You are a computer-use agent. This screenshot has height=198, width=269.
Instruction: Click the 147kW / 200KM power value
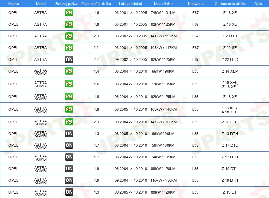click(163, 122)
